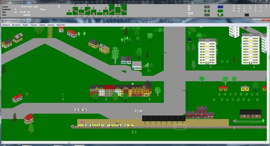Choose track tile number 8
270x146 pixels.
tap(118, 10)
